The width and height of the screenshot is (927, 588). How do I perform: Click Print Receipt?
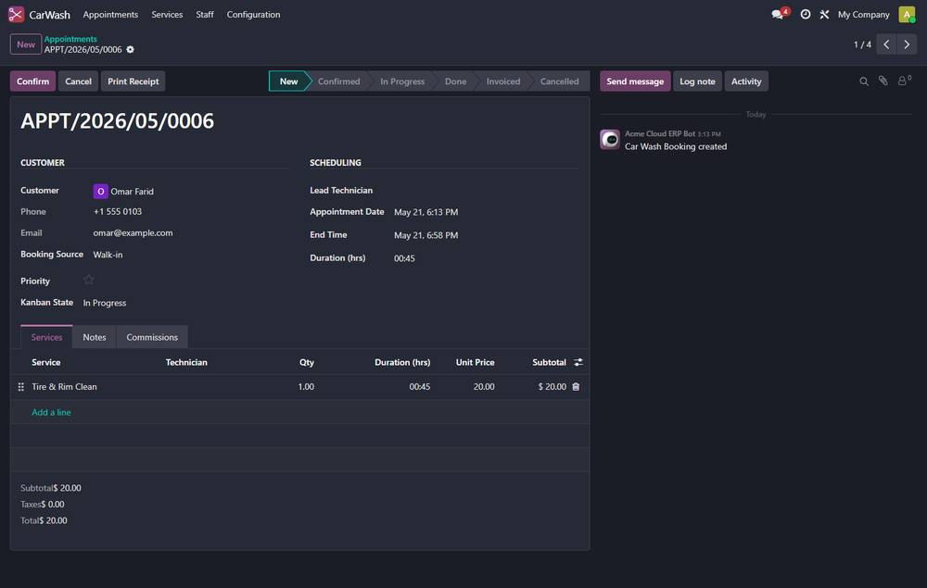[133, 81]
